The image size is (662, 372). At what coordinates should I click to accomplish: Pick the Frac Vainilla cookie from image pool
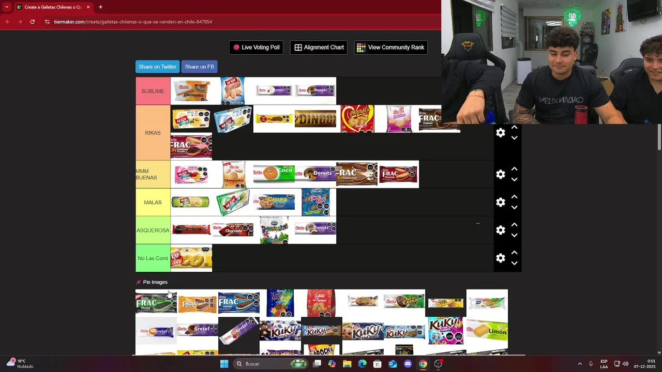(x=239, y=303)
